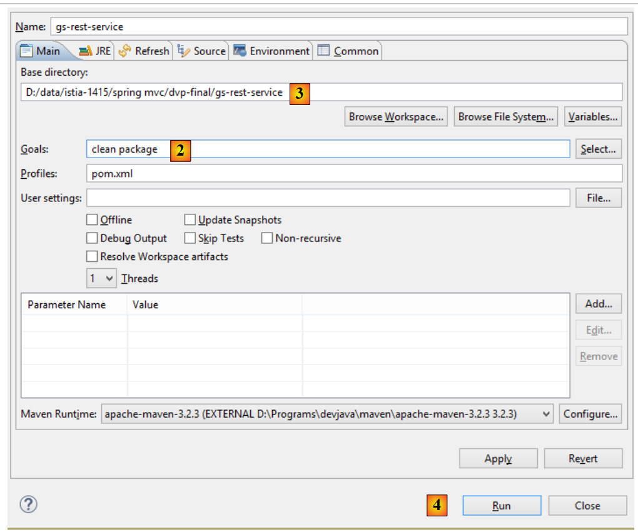638x532 pixels.
Task: Click the Add parameter button
Action: pyautogui.click(x=598, y=304)
